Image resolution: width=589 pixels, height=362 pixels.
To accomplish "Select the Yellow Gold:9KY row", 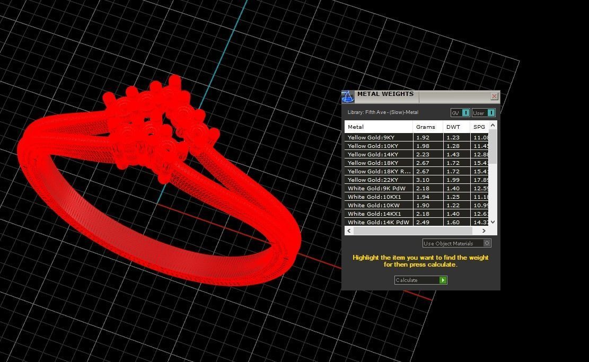I will coord(417,137).
